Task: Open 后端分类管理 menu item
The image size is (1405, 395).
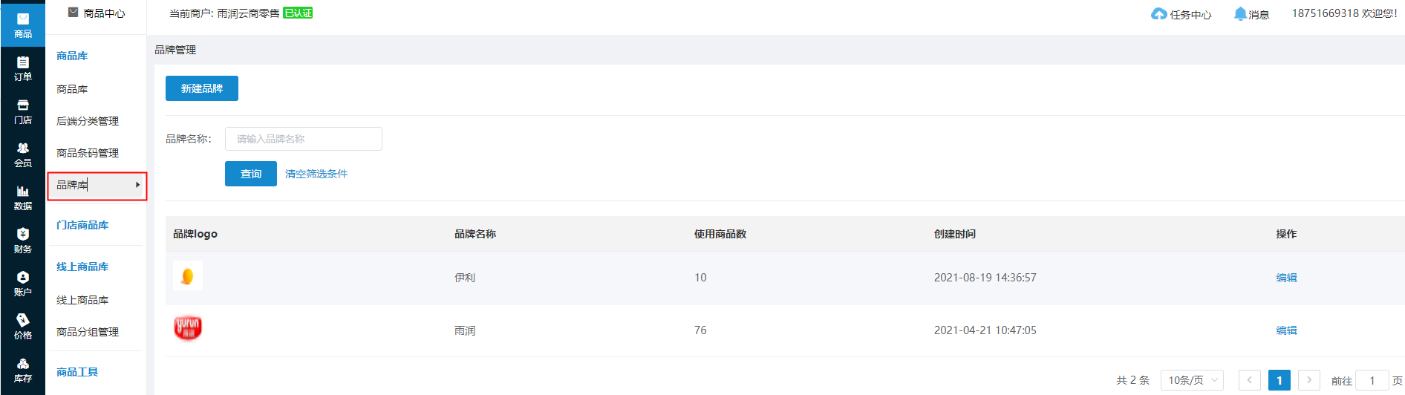Action: [x=88, y=121]
